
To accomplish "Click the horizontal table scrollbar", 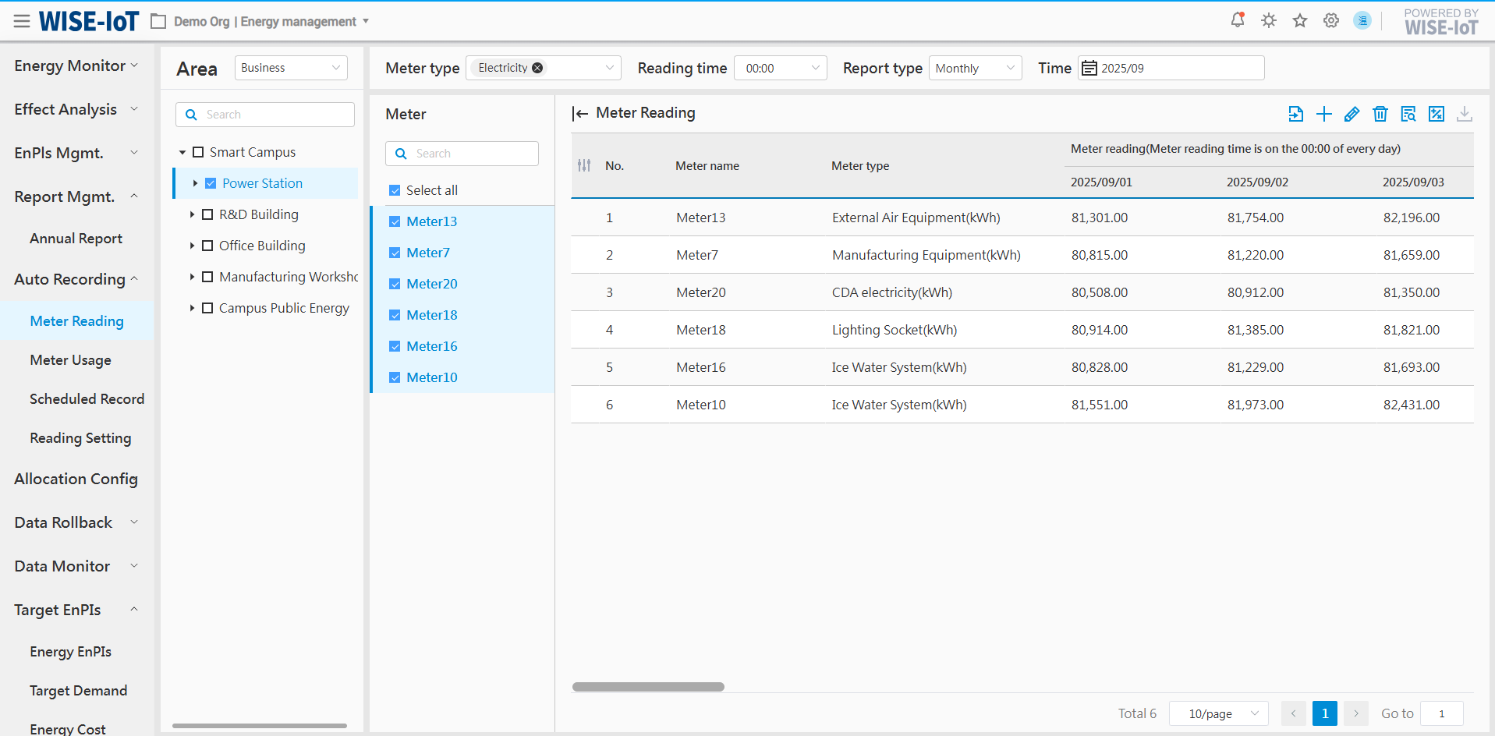I will tap(647, 687).
